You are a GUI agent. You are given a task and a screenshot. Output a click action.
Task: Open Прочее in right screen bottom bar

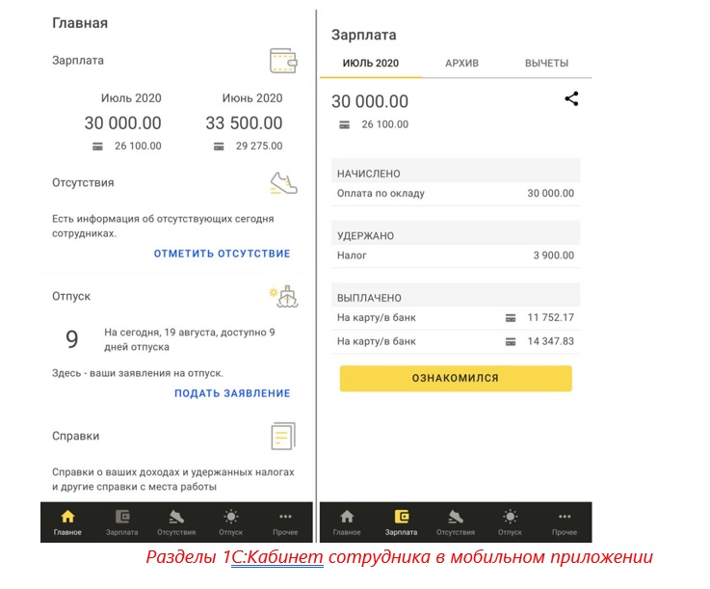[565, 522]
